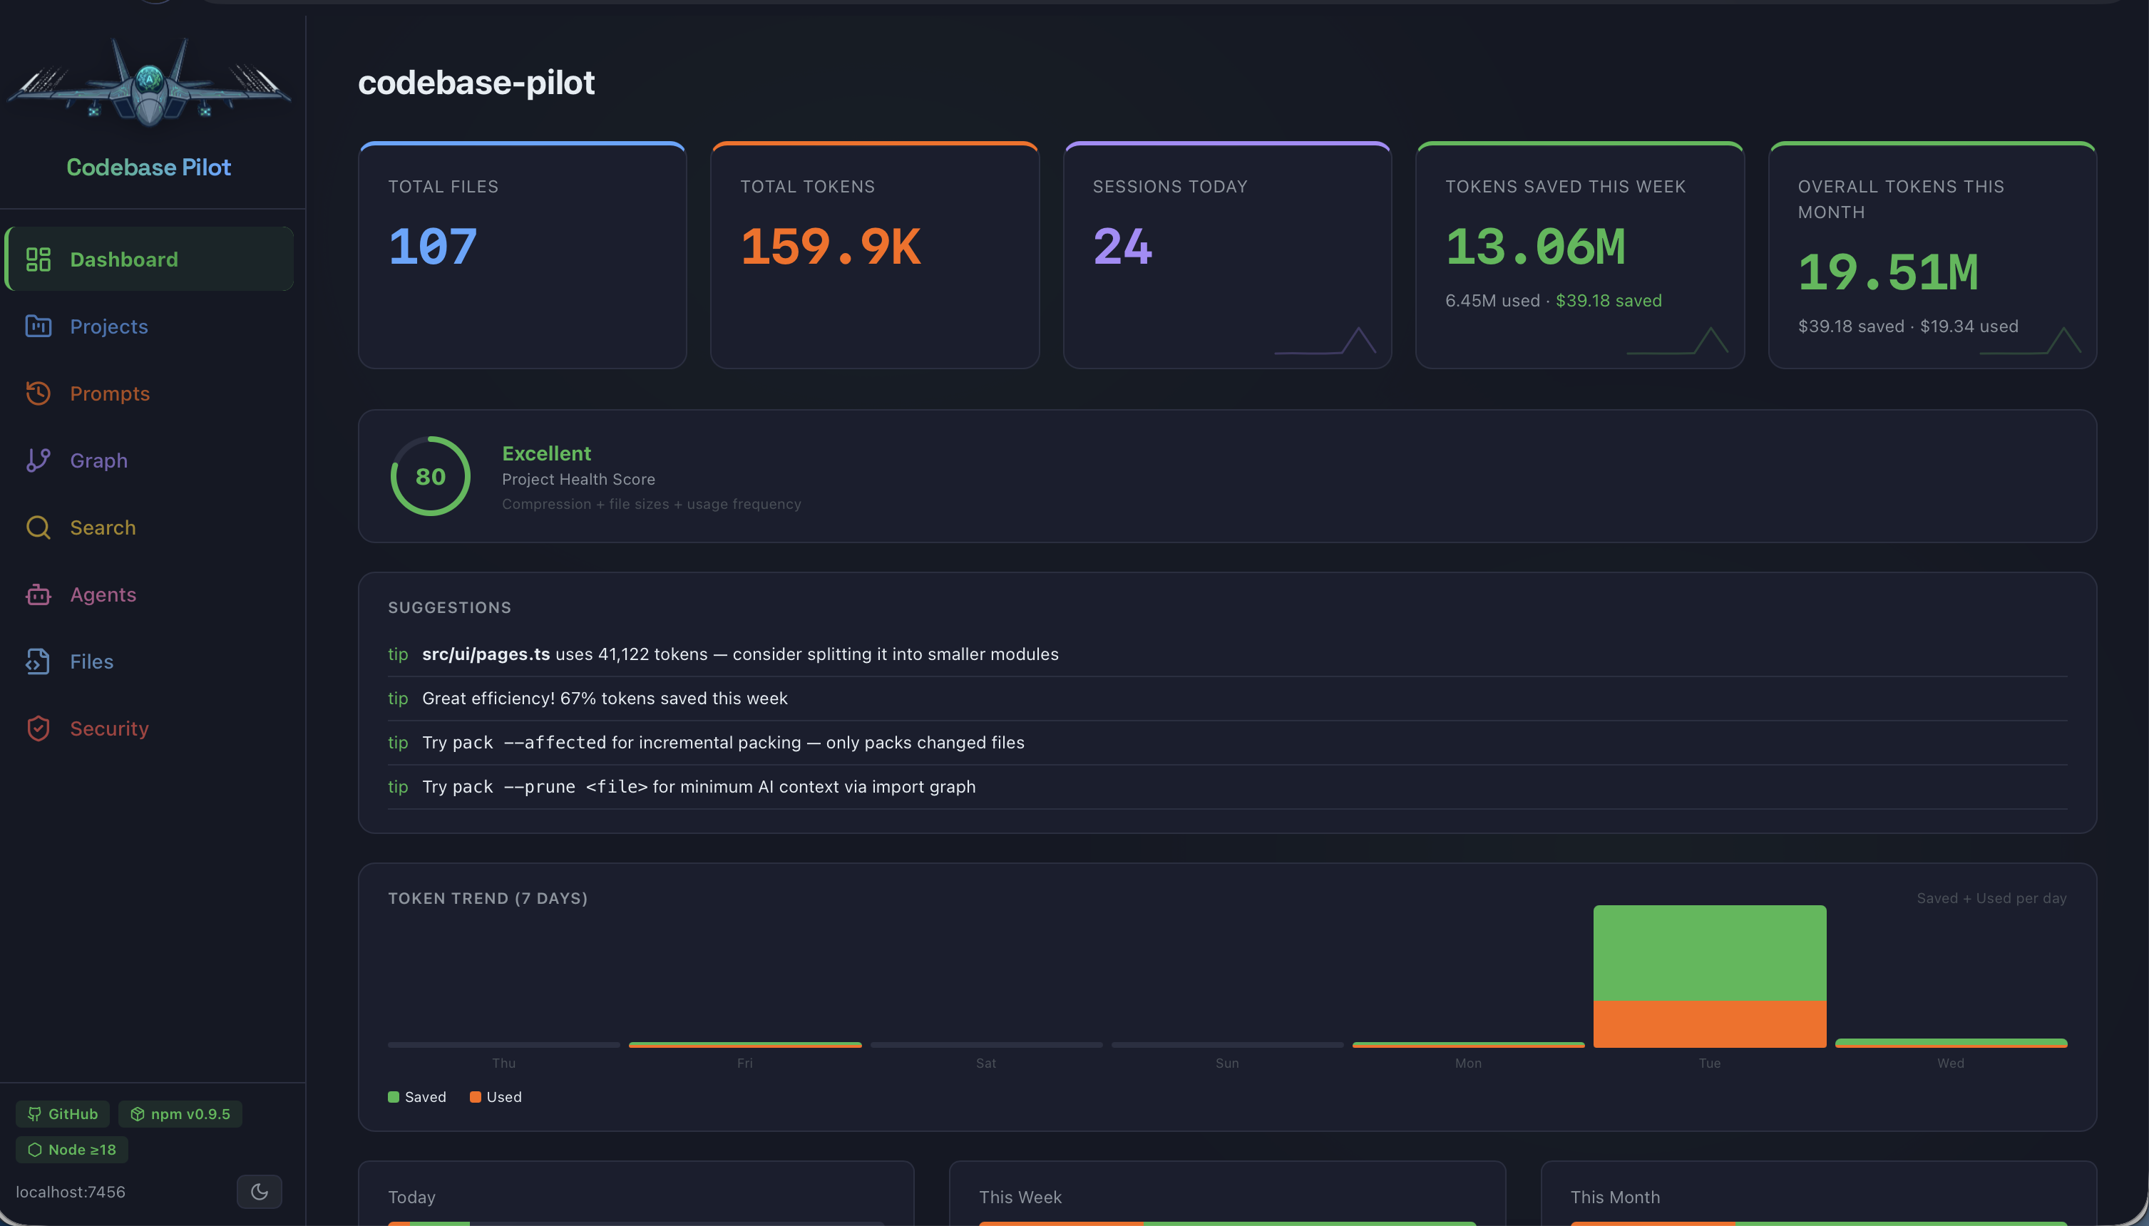The height and width of the screenshot is (1226, 2149).
Task: Select the Today panel
Action: coord(412,1197)
